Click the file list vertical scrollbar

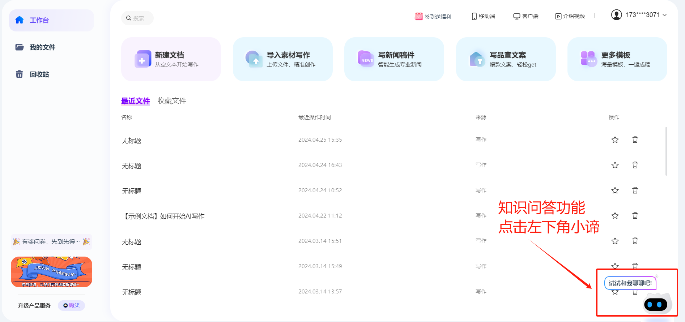(666, 151)
